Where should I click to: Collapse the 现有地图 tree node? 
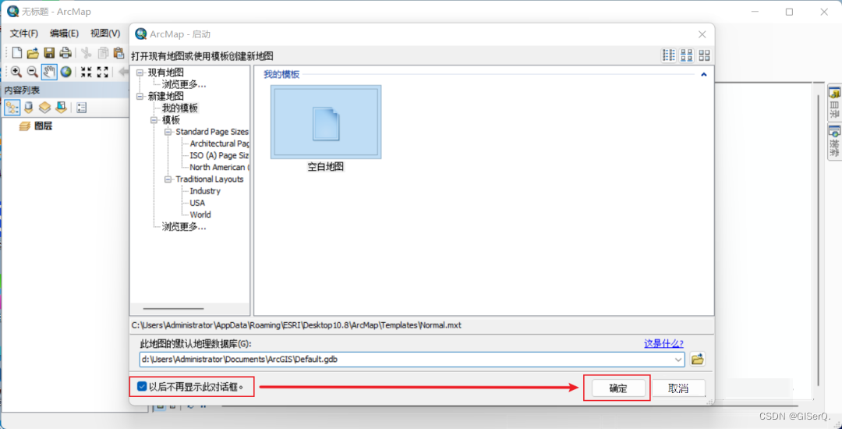pos(140,73)
